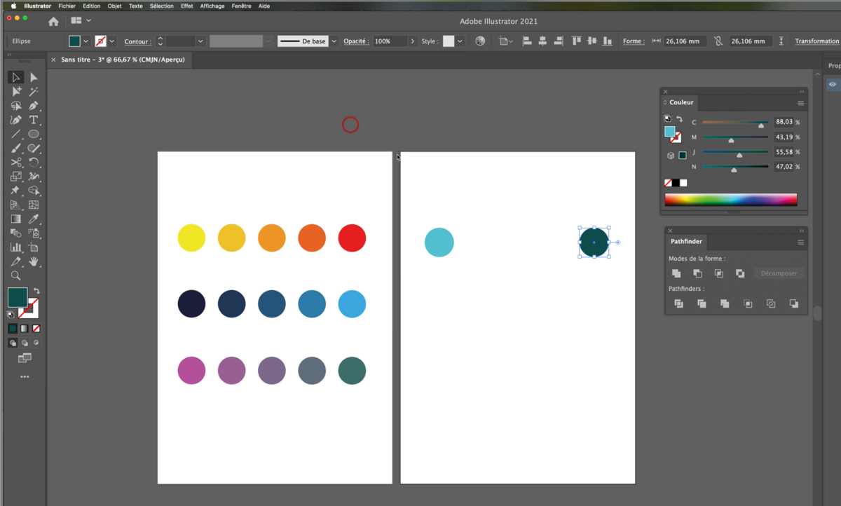
Task: Open the Affichage menu
Action: tap(212, 6)
